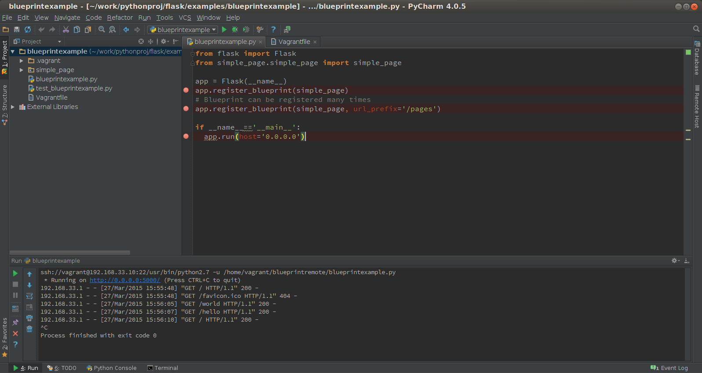The height and width of the screenshot is (373, 702).
Task: Clear all console output trash icon
Action: (29, 329)
